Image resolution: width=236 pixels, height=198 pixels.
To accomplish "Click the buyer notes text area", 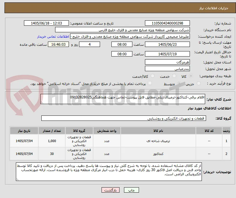I will [x=109, y=172].
